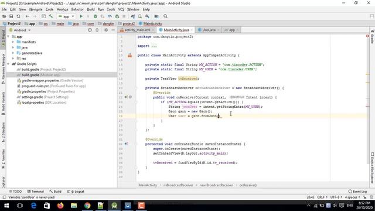Click the override gutter icon beside onCreate
This screenshot has height=211, width=375.
pos(126,144)
